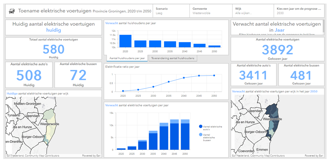The height and width of the screenshot is (161, 331).
Task: Switch to %verandering aantal huishoudens tab
Action: tap(173, 58)
